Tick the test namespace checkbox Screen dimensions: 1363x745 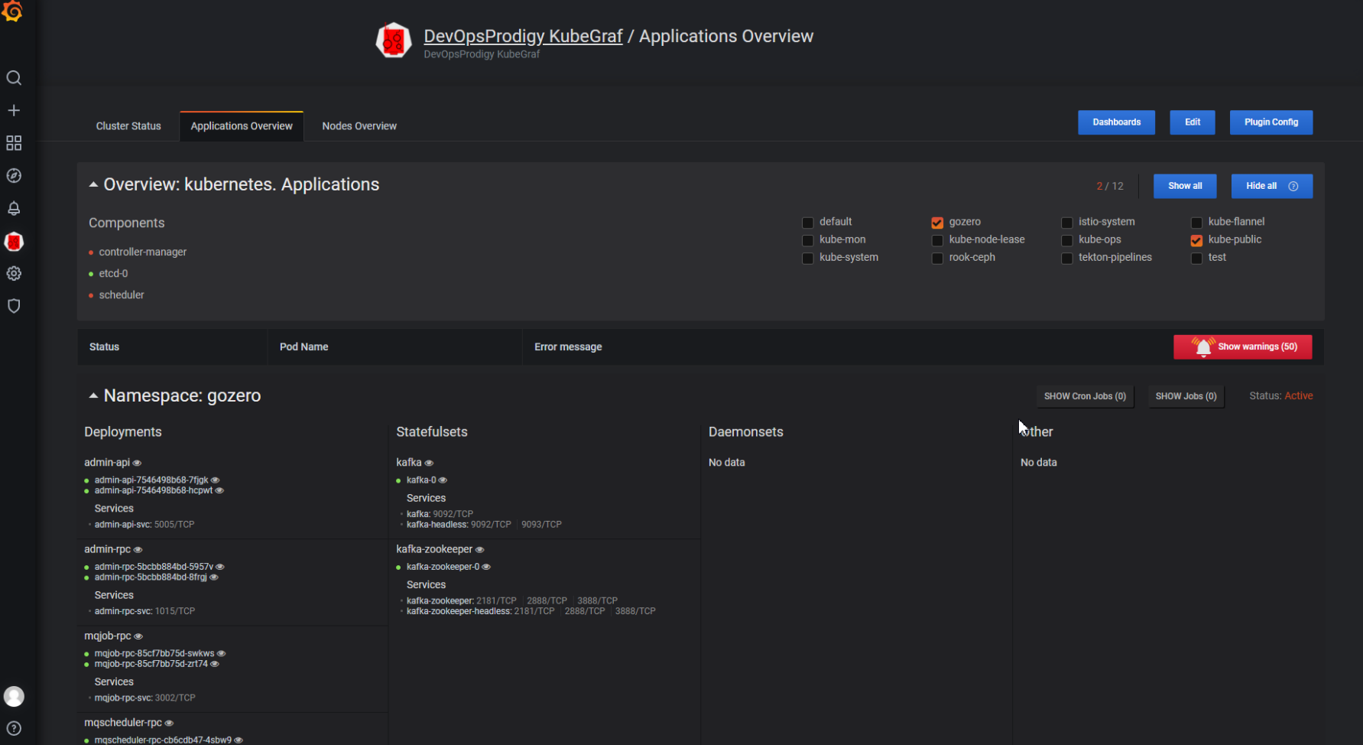1196,259
